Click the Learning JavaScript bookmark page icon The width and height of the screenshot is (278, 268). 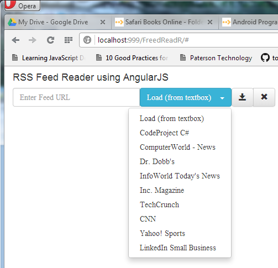pos(15,57)
